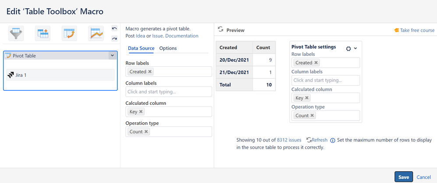The height and width of the screenshot is (183, 437).
Task: Click the Cancel link
Action: [424, 177]
